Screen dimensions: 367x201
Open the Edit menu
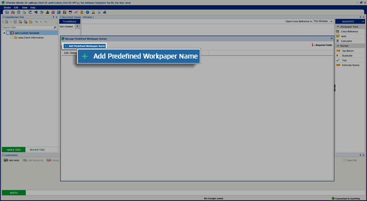coord(16,8)
